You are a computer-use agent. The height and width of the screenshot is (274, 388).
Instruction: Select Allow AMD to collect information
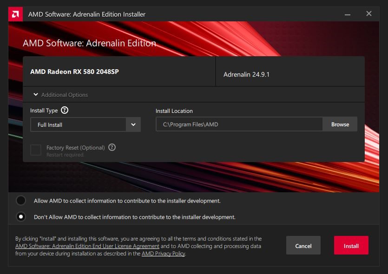pyautogui.click(x=21, y=200)
